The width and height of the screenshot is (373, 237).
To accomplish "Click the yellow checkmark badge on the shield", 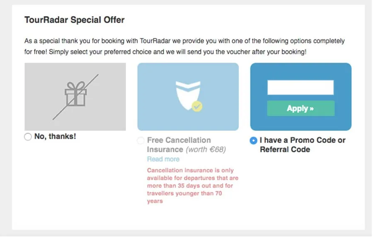I will (197, 107).
